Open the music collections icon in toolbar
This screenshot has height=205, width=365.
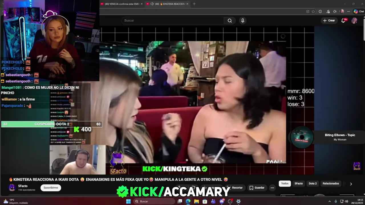[328, 11]
